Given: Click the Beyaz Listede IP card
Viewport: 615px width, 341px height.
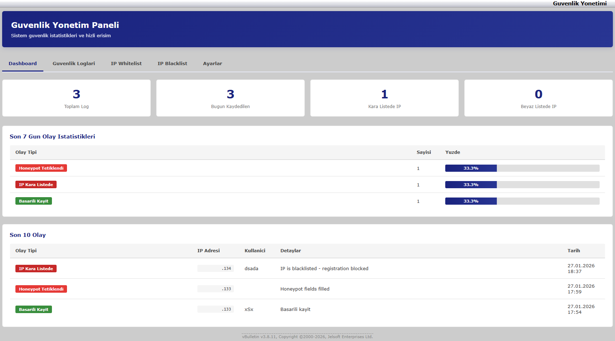Looking at the screenshot, I should click(538, 98).
